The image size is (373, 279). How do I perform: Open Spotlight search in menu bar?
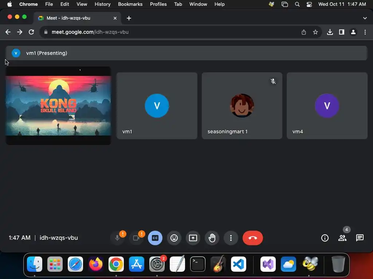tap(297, 4)
